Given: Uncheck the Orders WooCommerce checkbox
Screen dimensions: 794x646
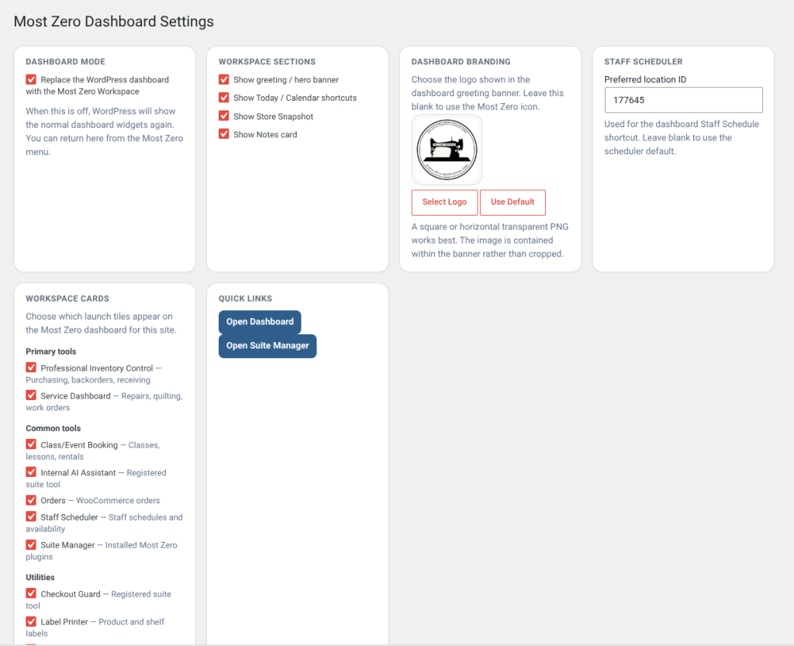Looking at the screenshot, I should tap(31, 500).
